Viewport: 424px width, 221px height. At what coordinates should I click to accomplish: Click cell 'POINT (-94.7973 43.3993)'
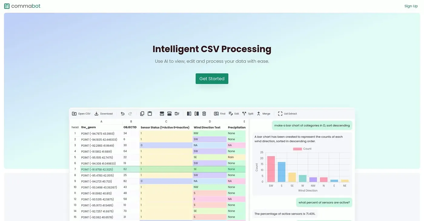pyautogui.click(x=101, y=133)
